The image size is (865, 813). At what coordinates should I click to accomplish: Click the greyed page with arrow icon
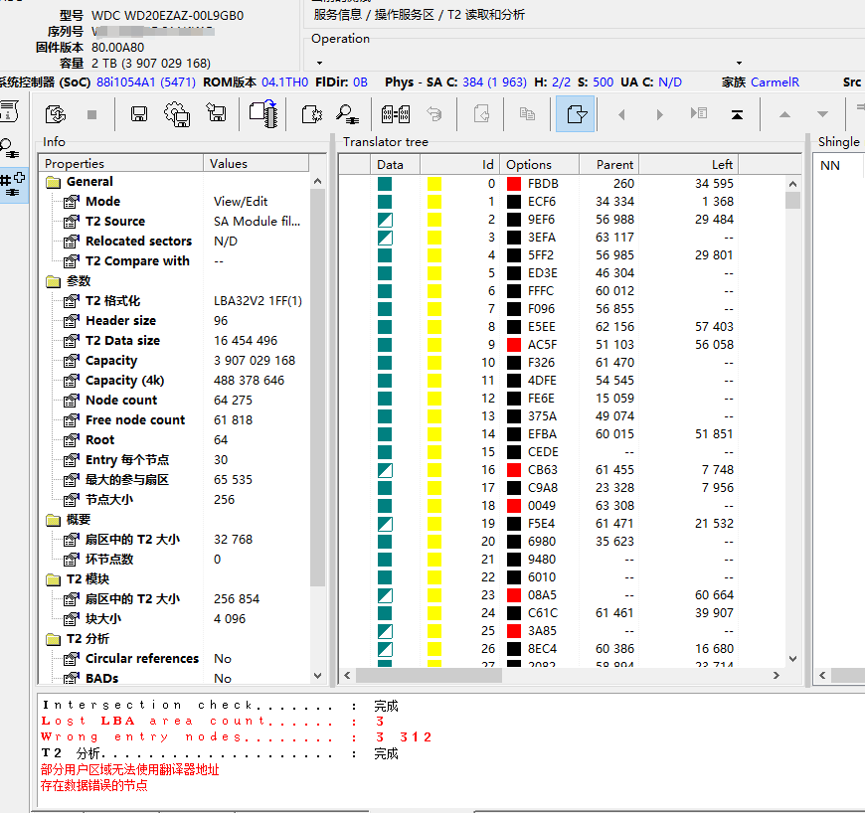click(x=481, y=114)
